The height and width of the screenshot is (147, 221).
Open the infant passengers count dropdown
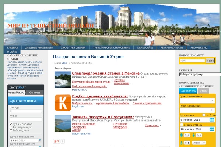[187, 143]
